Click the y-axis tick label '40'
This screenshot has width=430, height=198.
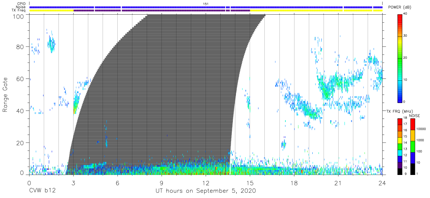[21, 111]
